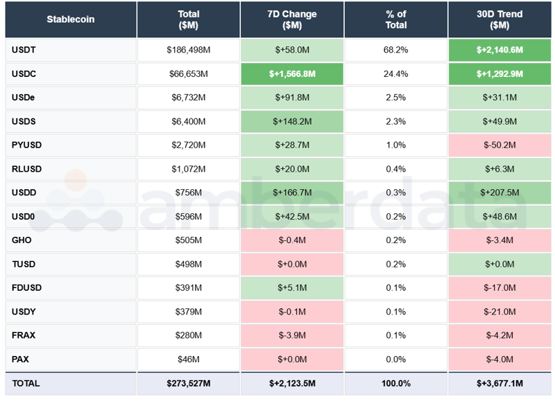The image size is (555, 401).
Task: Select the red $-50.2M trend for PYUSD
Action: point(501,145)
